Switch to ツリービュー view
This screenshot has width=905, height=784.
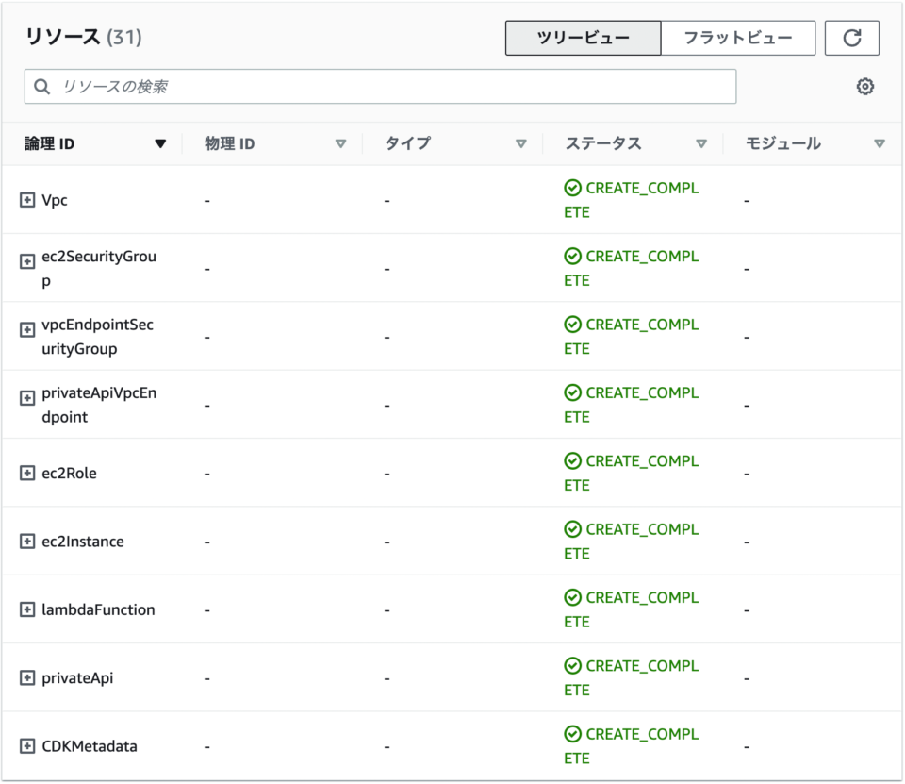click(x=583, y=38)
